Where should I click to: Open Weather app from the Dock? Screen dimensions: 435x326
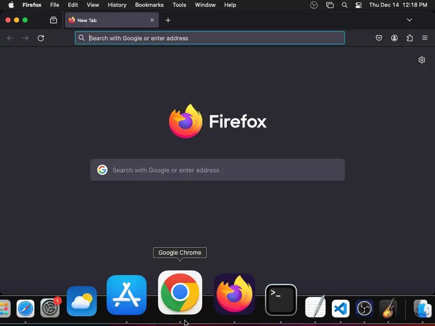[82, 301]
